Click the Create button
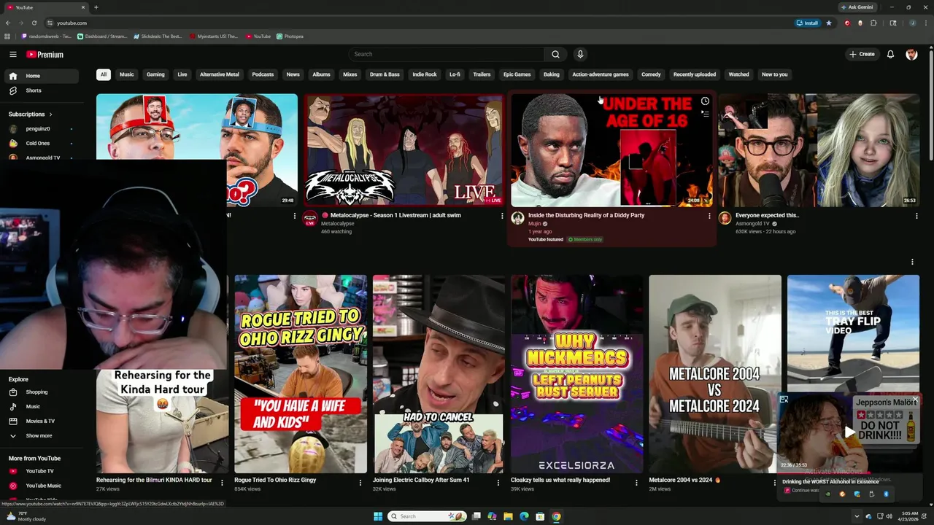This screenshot has height=525, width=934. pyautogui.click(x=862, y=54)
